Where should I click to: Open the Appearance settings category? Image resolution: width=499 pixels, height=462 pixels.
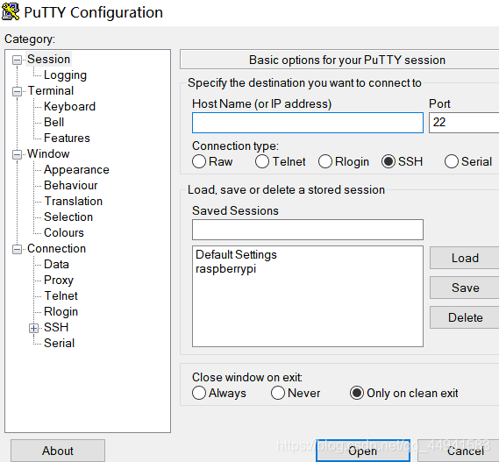tap(76, 169)
